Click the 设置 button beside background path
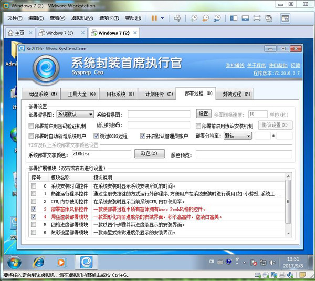 204,113
